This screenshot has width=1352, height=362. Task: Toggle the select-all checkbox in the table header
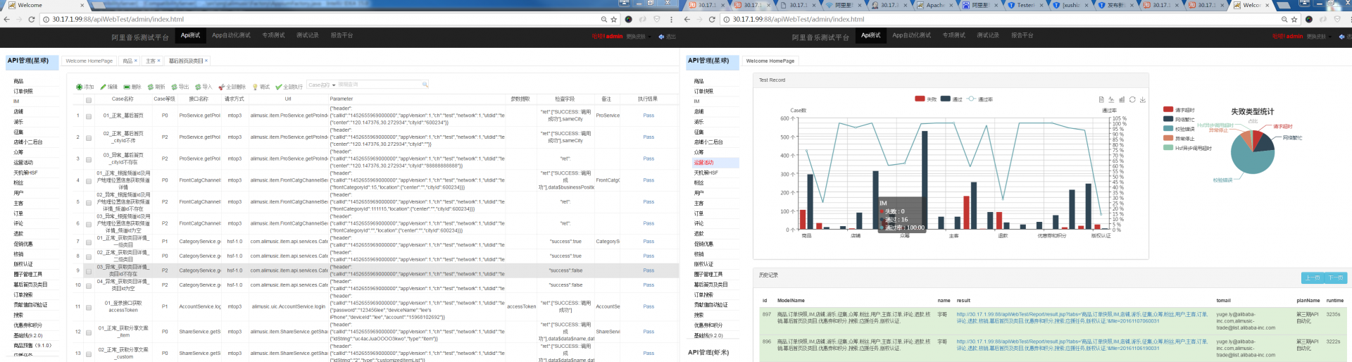click(x=89, y=100)
